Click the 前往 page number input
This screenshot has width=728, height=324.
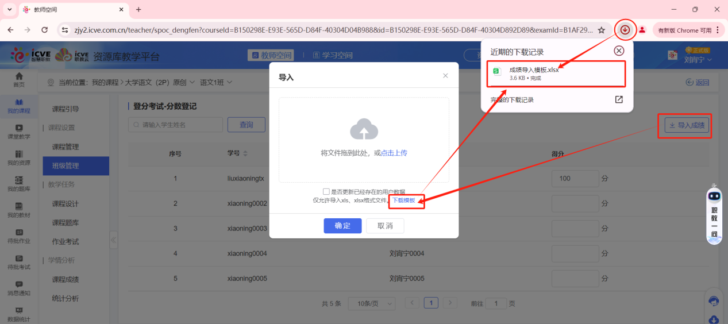click(496, 303)
